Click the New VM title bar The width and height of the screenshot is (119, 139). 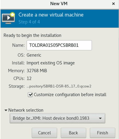pyautogui.click(x=59, y=4)
